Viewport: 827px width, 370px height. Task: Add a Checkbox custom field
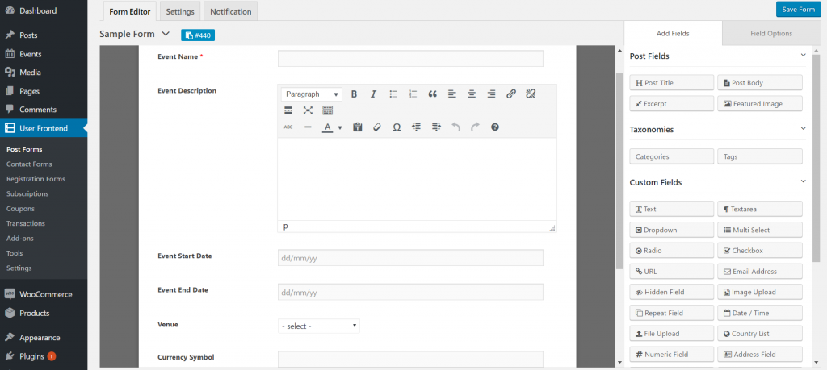point(759,251)
